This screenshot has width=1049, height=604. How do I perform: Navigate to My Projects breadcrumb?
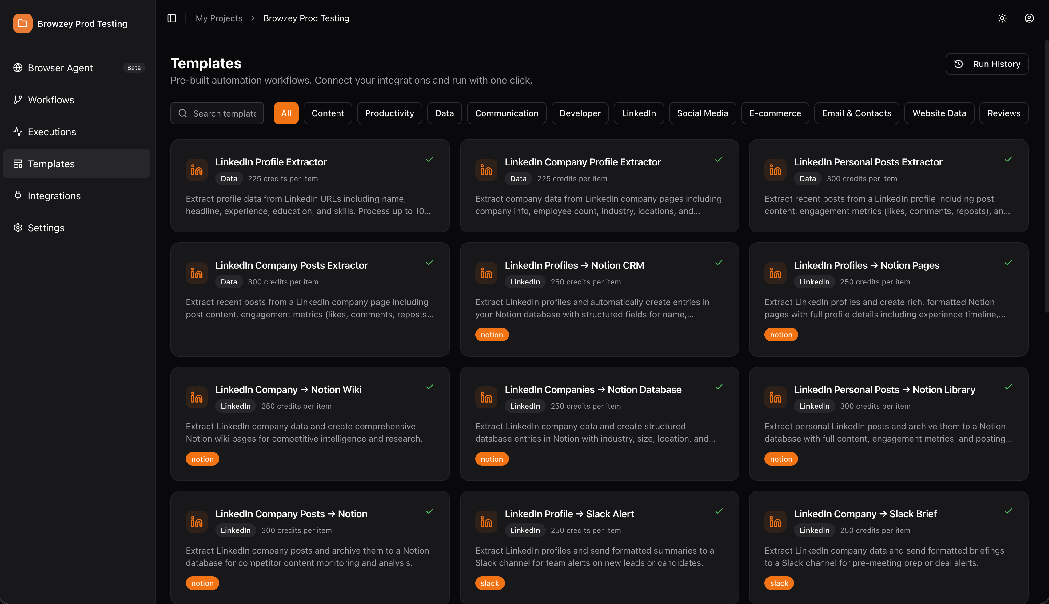(x=219, y=18)
